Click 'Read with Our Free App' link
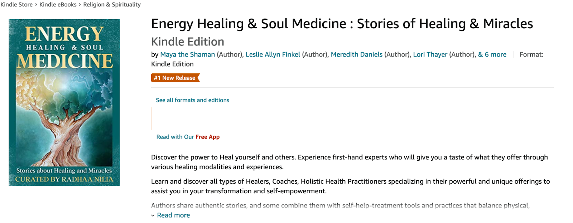Screen dimensions: 573x223 click(188, 137)
